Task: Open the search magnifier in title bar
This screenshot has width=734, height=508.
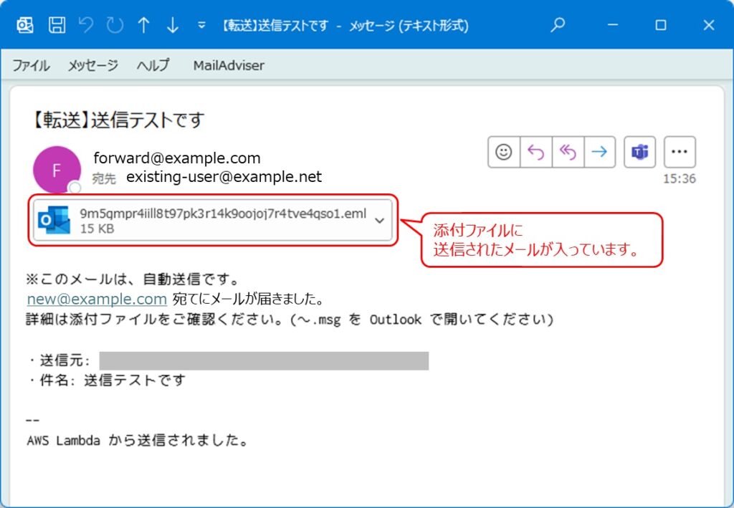Action: [x=558, y=25]
